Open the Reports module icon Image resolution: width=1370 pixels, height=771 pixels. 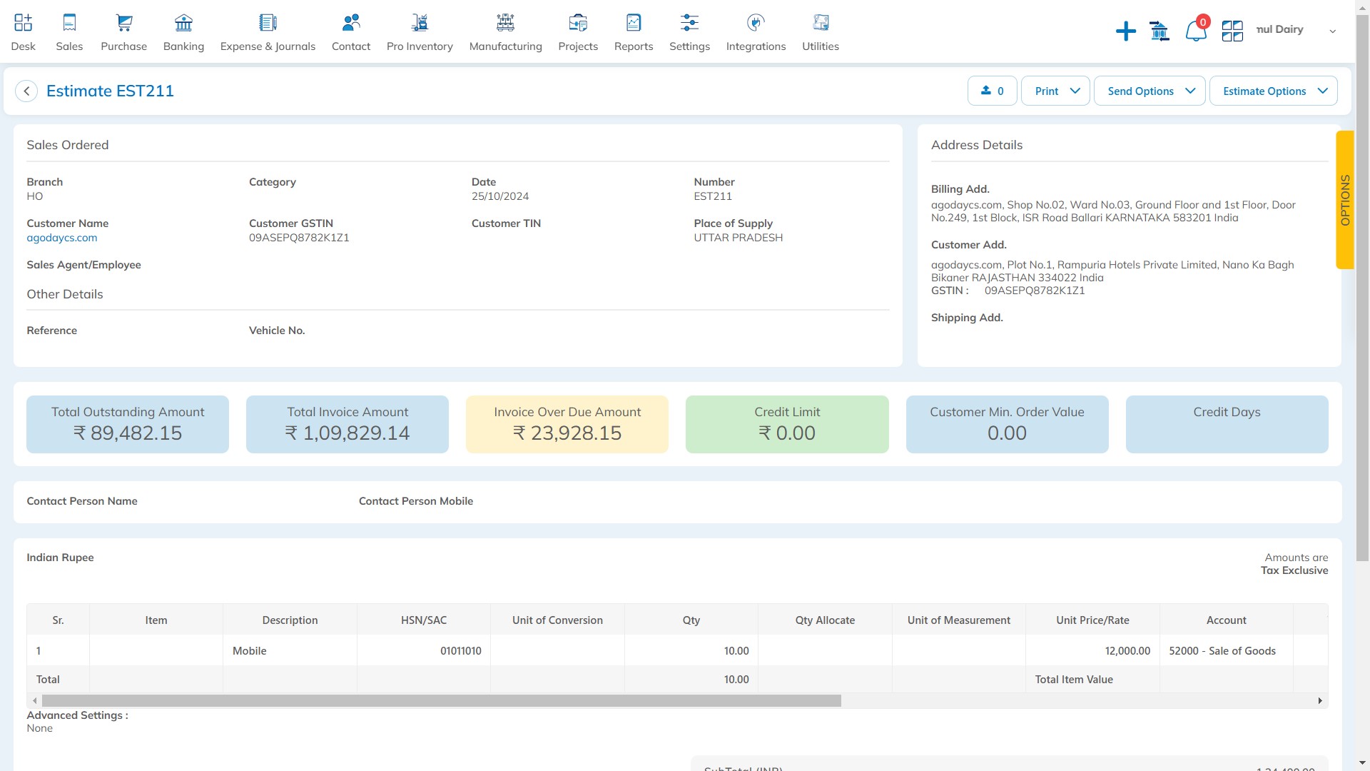(x=634, y=23)
